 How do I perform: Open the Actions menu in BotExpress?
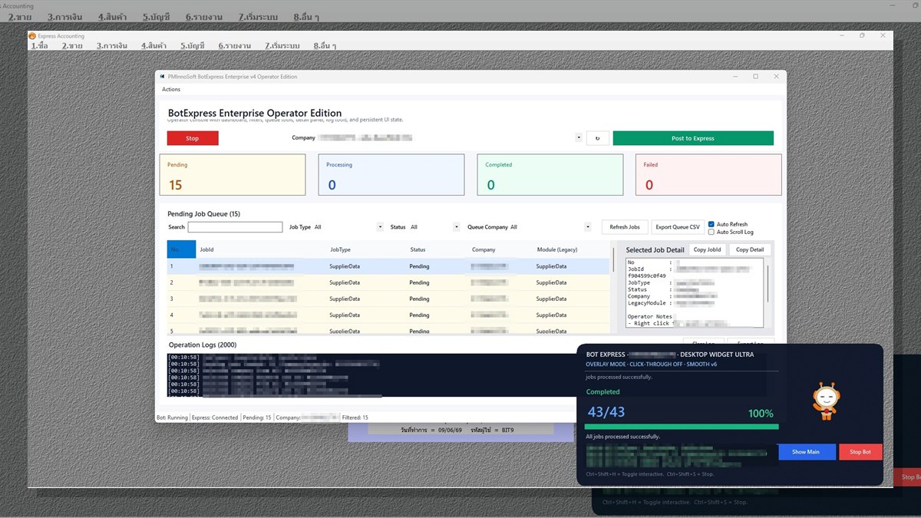coord(171,90)
